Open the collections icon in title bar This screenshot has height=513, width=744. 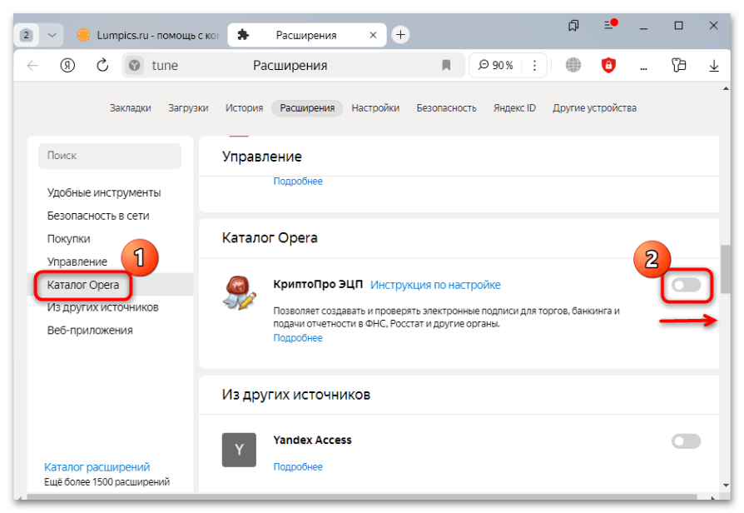tap(573, 26)
